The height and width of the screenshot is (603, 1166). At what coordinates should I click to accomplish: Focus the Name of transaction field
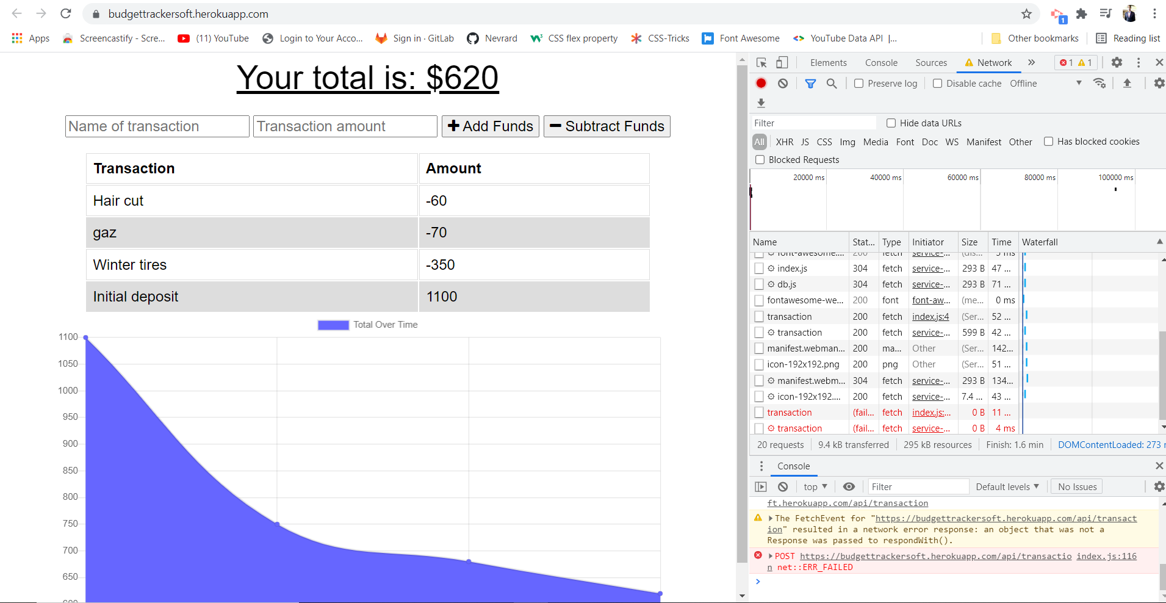(157, 126)
